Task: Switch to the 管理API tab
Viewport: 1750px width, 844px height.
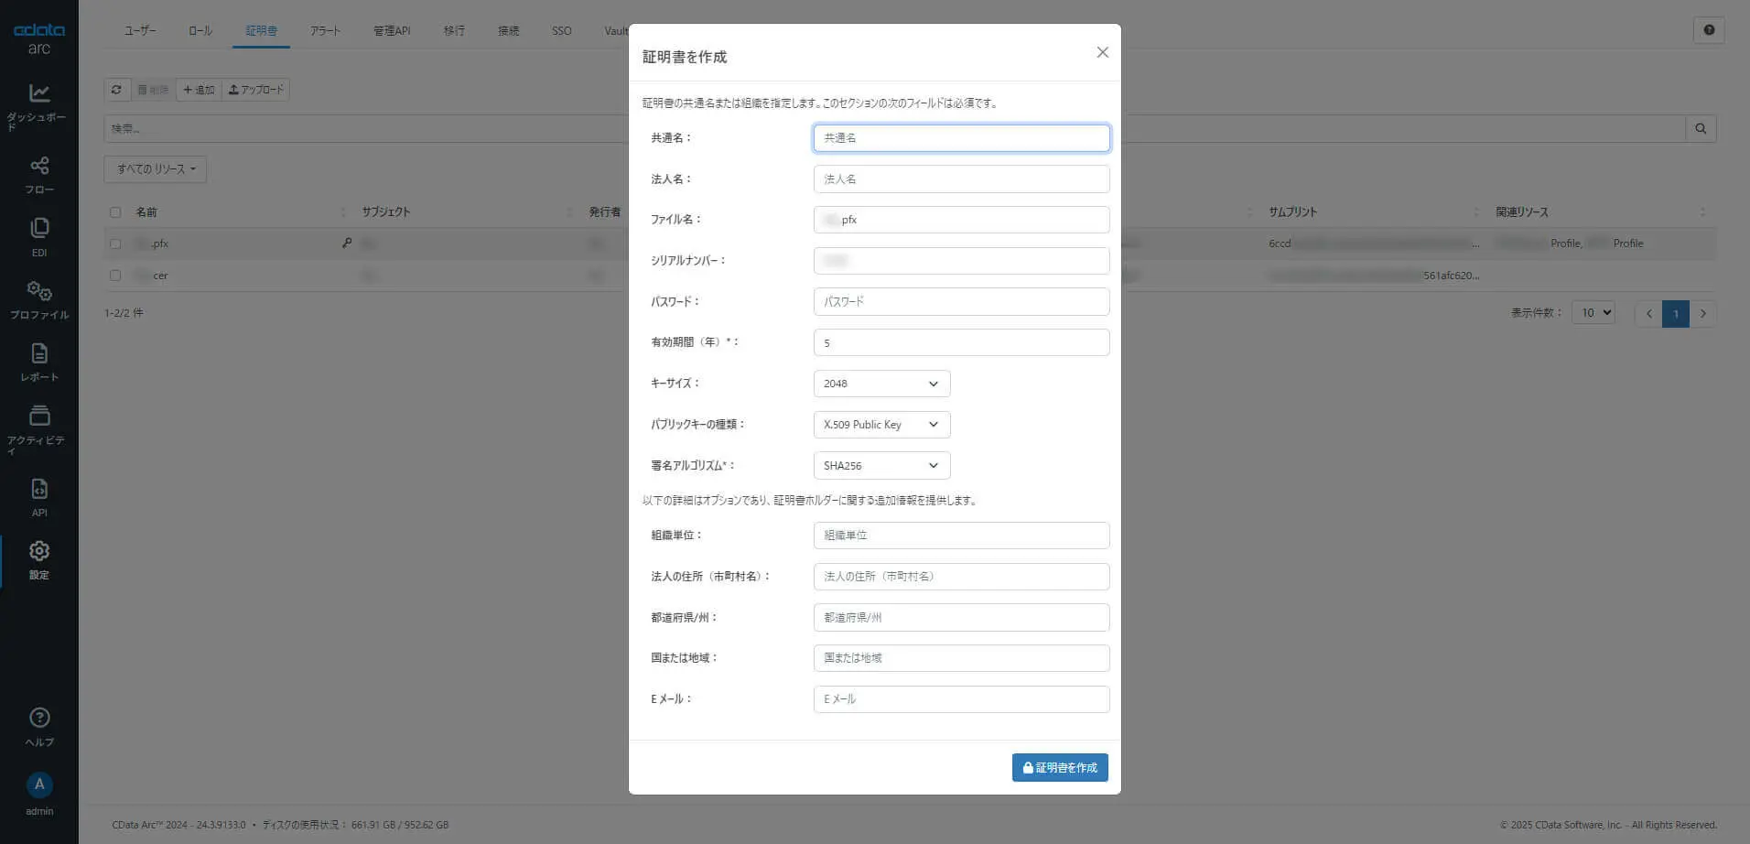Action: pyautogui.click(x=392, y=31)
